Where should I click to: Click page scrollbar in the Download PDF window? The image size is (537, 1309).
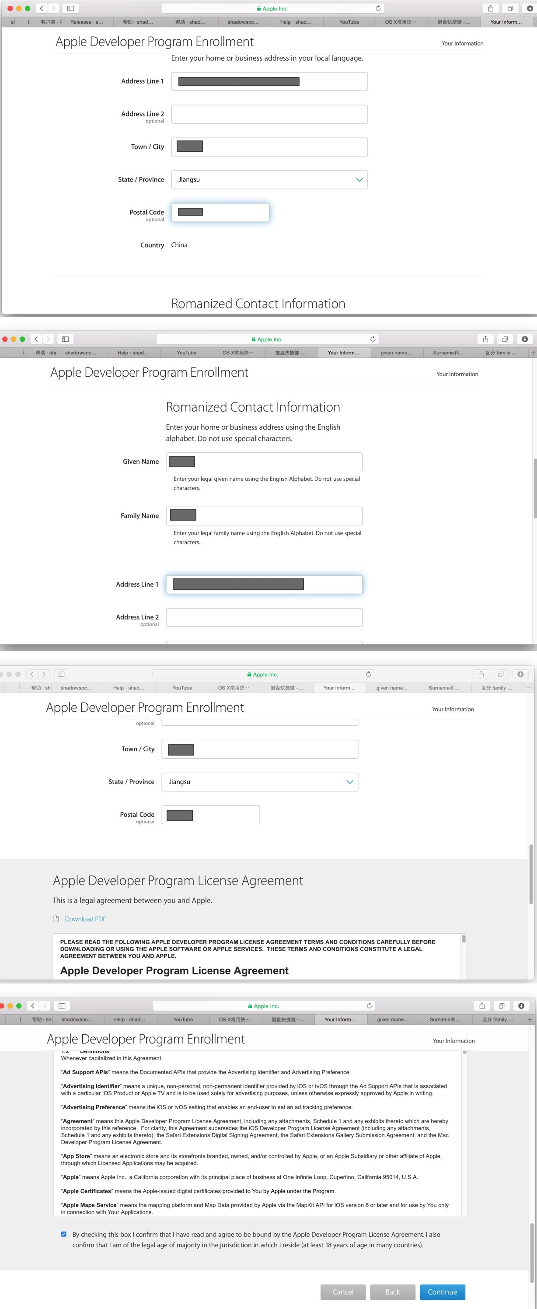531,874
